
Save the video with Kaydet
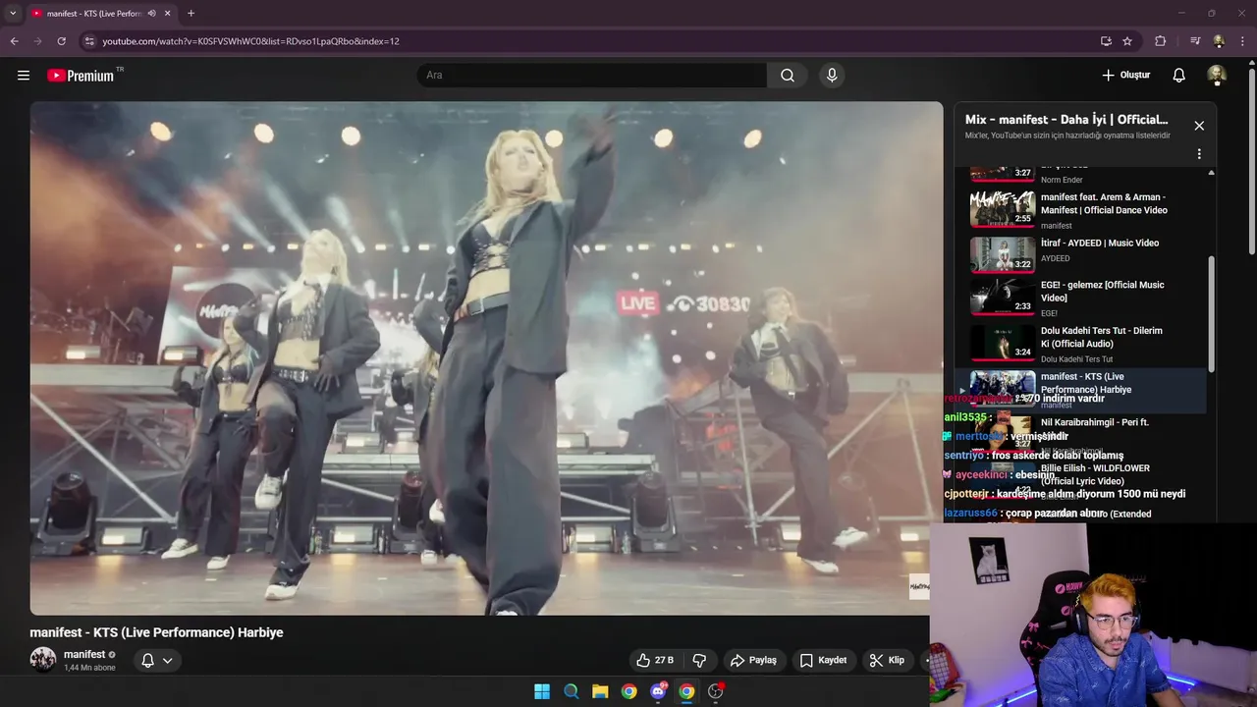click(x=823, y=661)
